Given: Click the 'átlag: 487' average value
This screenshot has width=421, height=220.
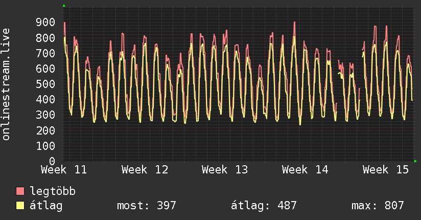Looking at the screenshot, I should click(x=264, y=206).
